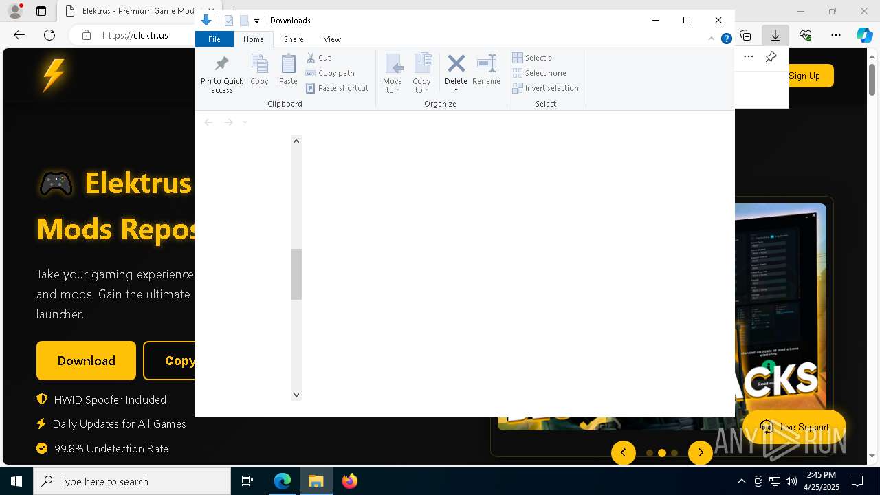Image resolution: width=880 pixels, height=495 pixels.
Task: Pin to Quick access in File Explorer
Action: tap(221, 74)
